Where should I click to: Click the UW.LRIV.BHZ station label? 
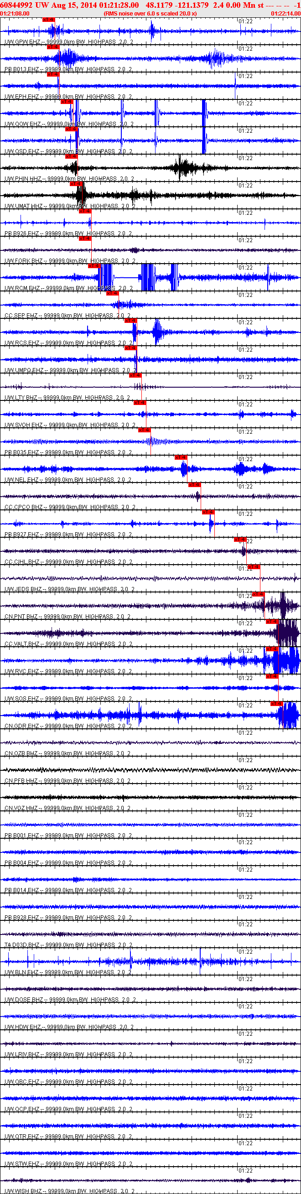coord(22,1054)
